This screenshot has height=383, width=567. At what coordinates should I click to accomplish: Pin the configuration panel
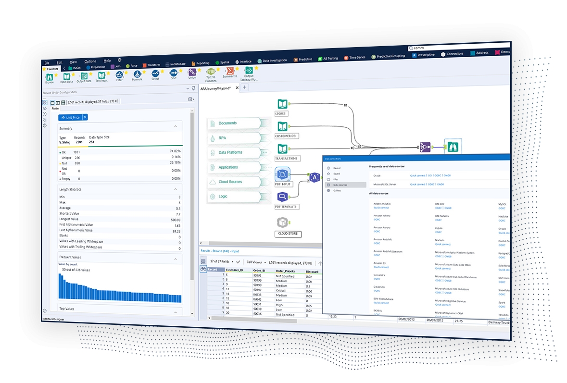tap(194, 88)
